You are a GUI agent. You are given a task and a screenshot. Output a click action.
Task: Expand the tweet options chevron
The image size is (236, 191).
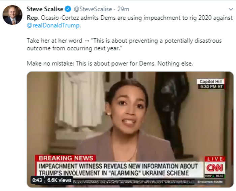coord(231,9)
